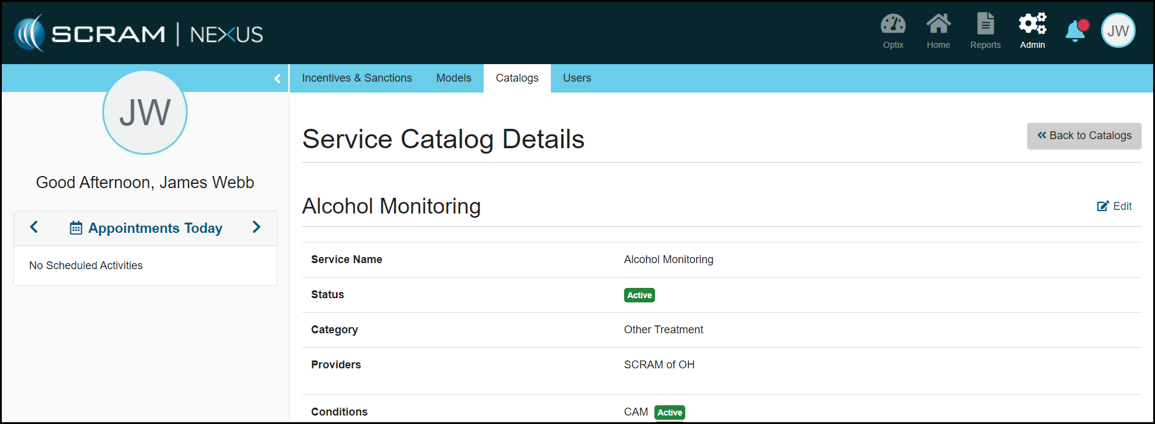Viewport: 1155px width, 424px height.
Task: Switch to the Models tab
Action: point(453,78)
